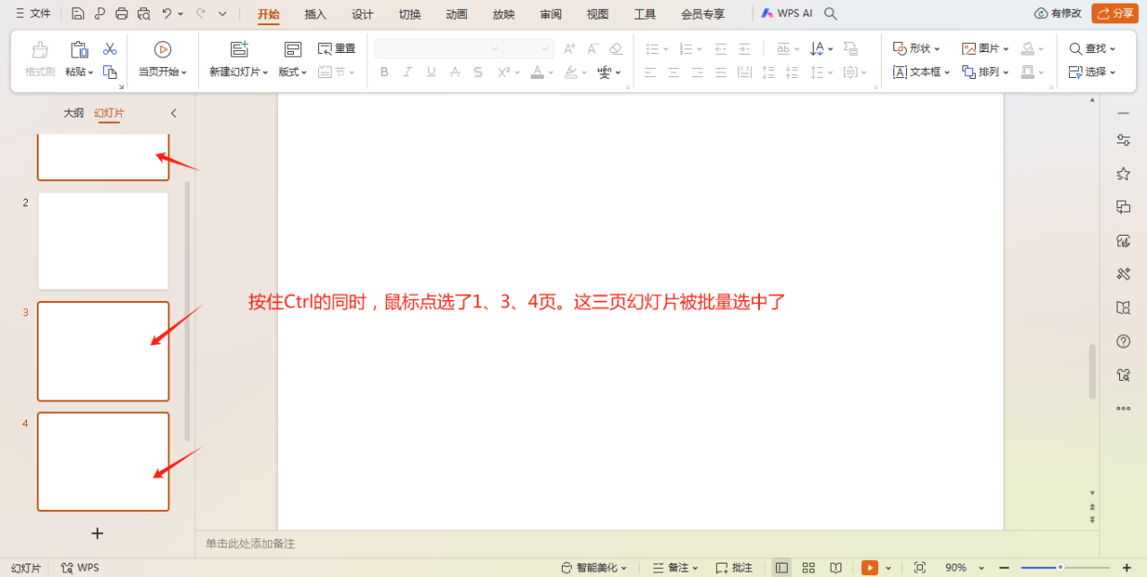Switch to the 插入 ribbon tab
Screen dimensions: 1147x577
point(315,13)
